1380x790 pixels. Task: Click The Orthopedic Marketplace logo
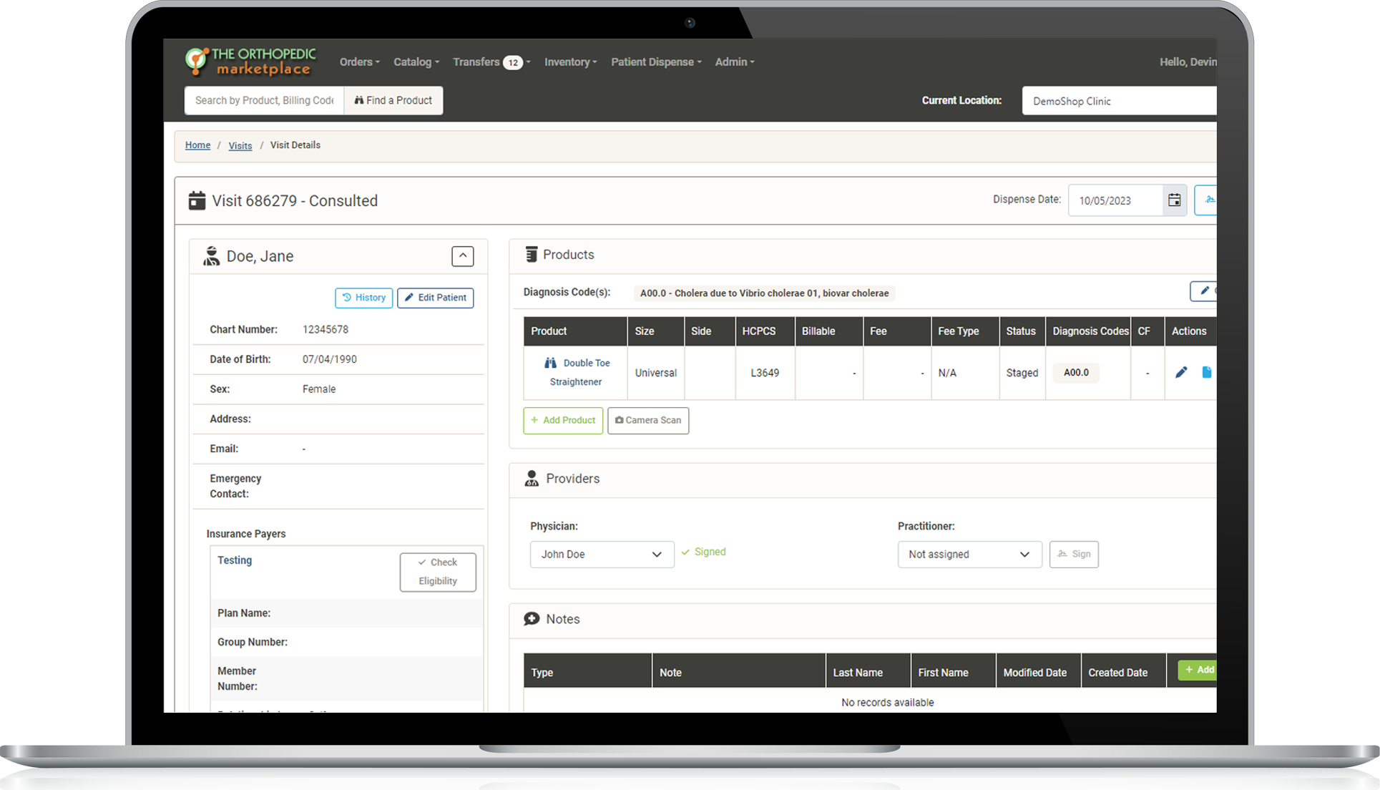(250, 62)
